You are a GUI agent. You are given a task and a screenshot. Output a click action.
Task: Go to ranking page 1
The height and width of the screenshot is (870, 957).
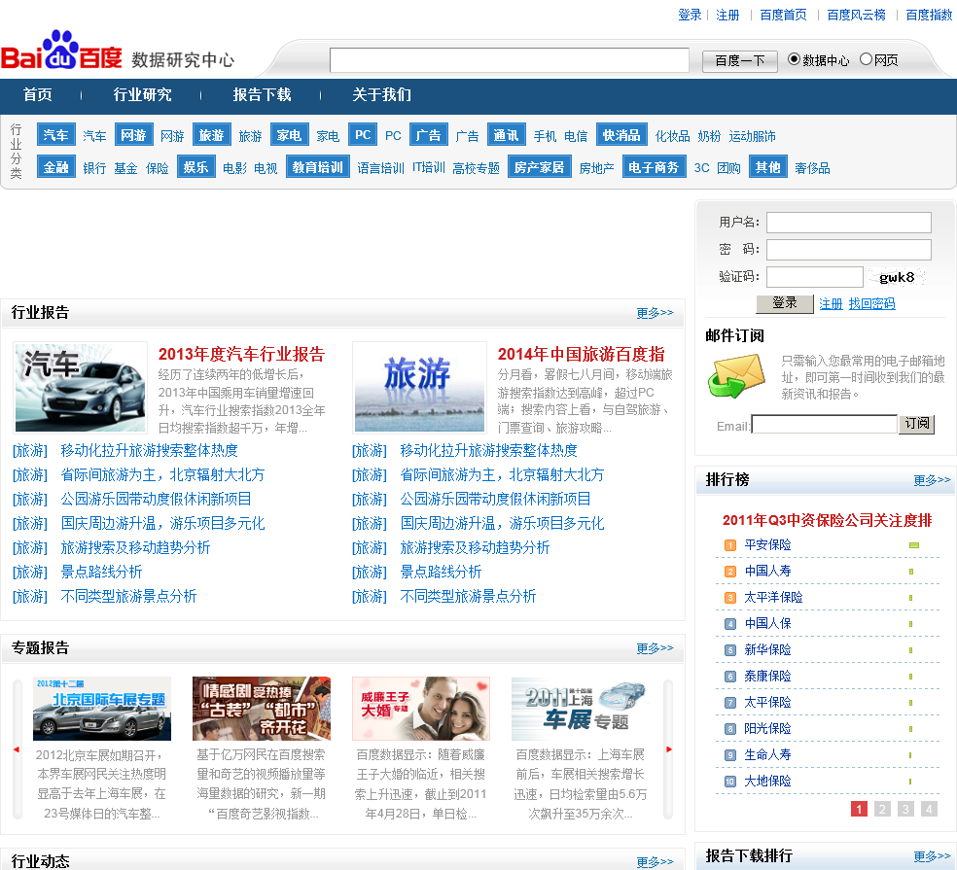pos(859,809)
